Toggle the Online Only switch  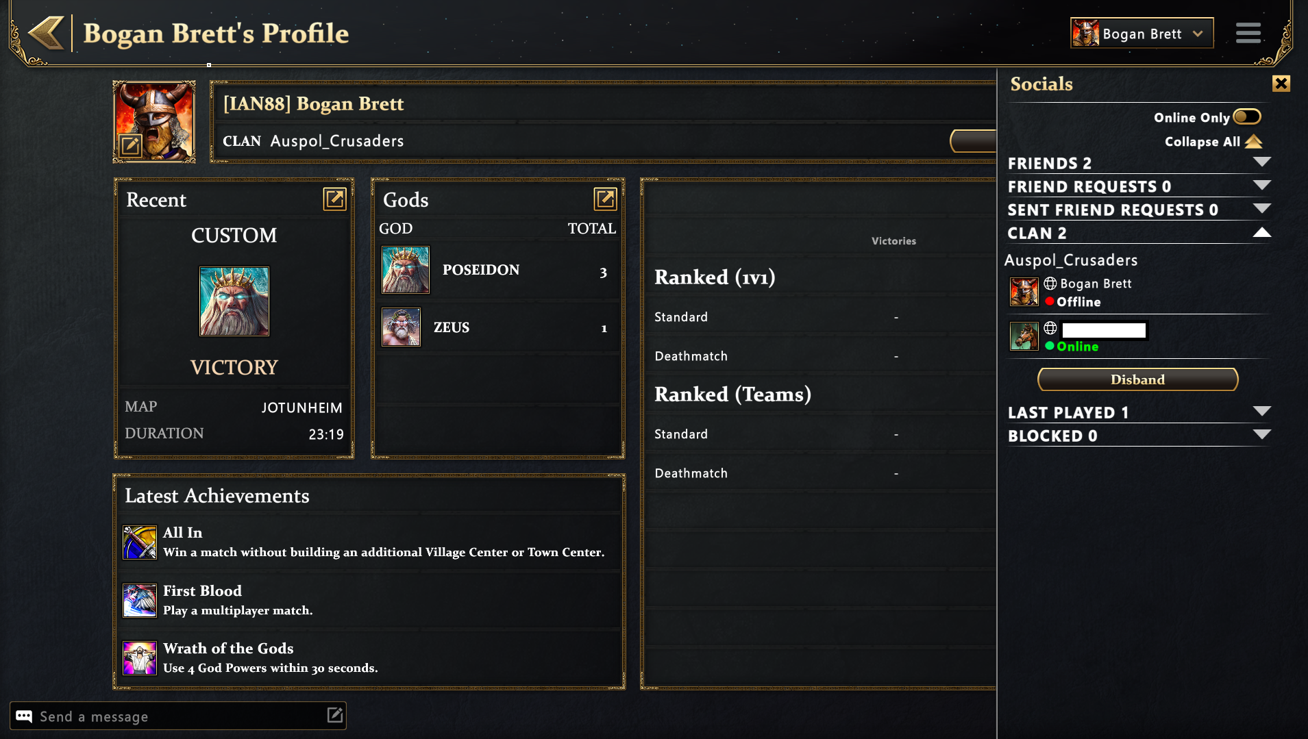click(x=1246, y=117)
